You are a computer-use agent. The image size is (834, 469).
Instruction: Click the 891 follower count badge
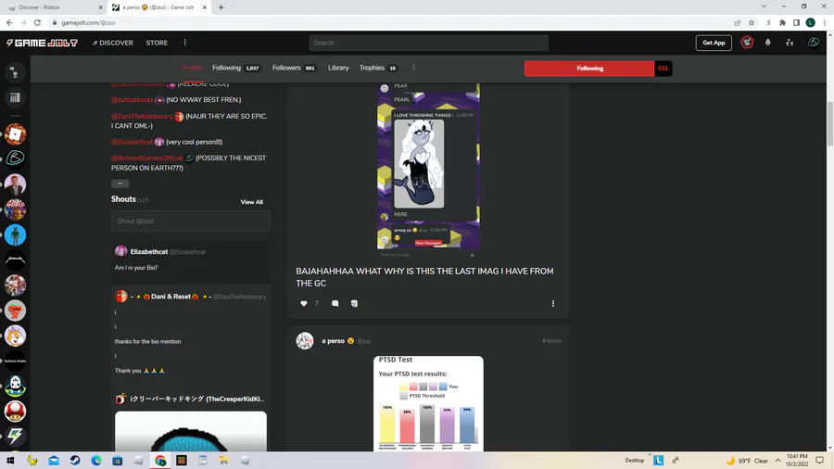pyautogui.click(x=663, y=69)
